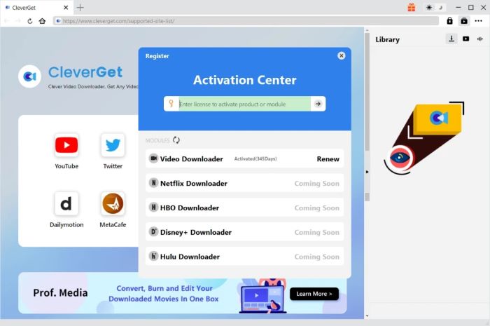
Task: Open a new tab with plus button
Action: [x=80, y=7]
